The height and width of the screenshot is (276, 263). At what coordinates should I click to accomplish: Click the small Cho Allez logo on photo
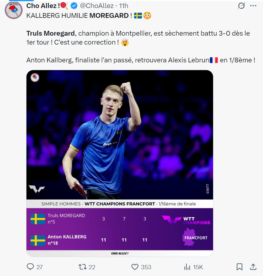pos(35,78)
